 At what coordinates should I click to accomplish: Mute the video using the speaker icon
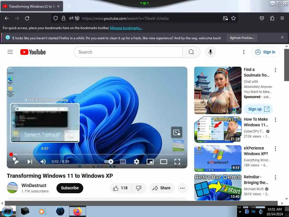tap(43, 162)
